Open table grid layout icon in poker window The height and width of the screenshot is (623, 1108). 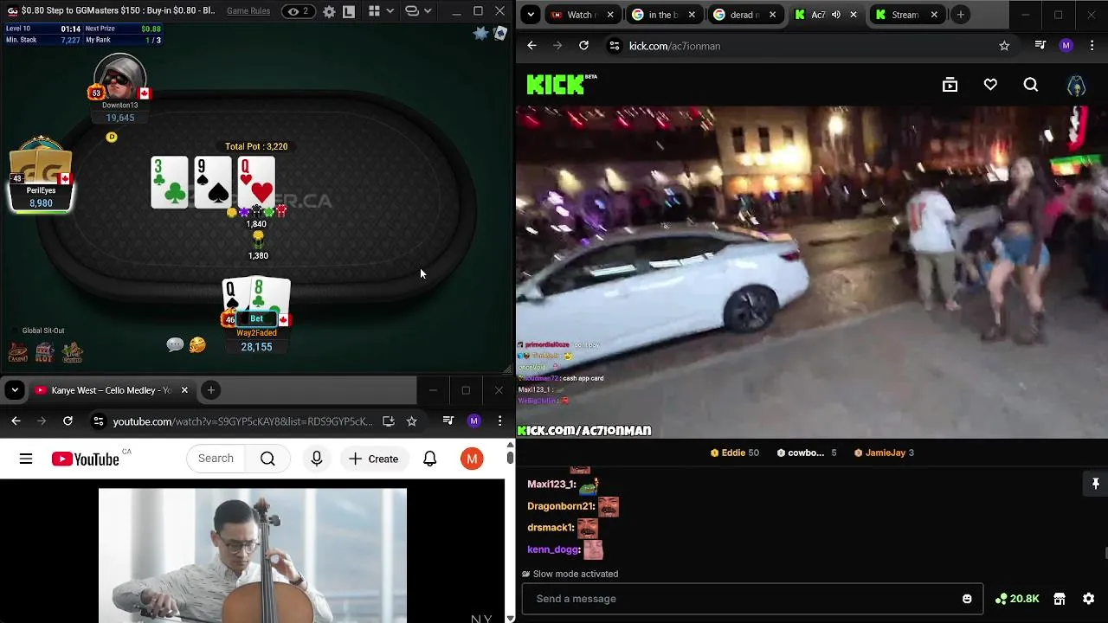pyautogui.click(x=374, y=11)
